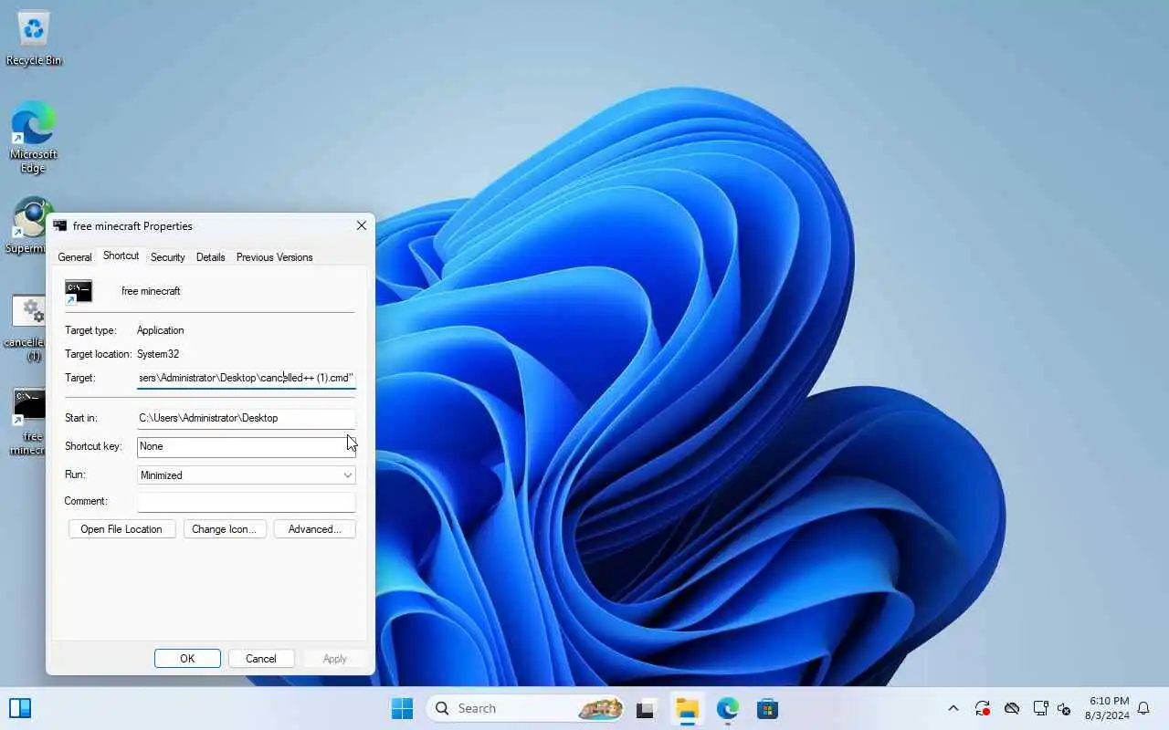Open Task View from the taskbar
This screenshot has height=730, width=1169.
647,708
